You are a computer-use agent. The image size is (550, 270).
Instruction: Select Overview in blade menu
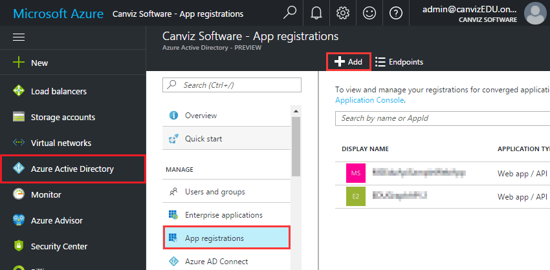pos(226,115)
